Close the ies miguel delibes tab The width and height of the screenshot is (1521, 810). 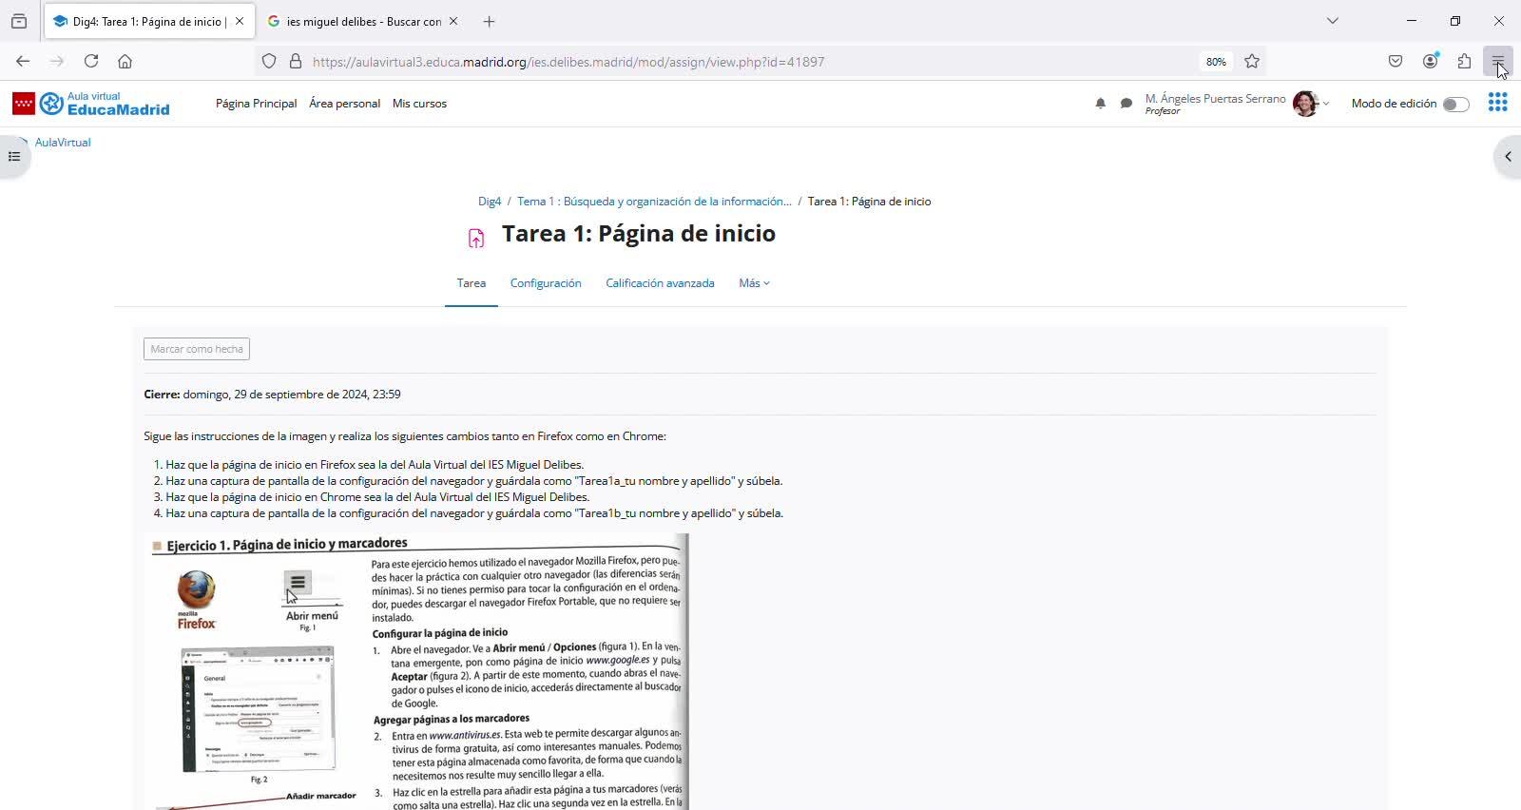click(453, 21)
